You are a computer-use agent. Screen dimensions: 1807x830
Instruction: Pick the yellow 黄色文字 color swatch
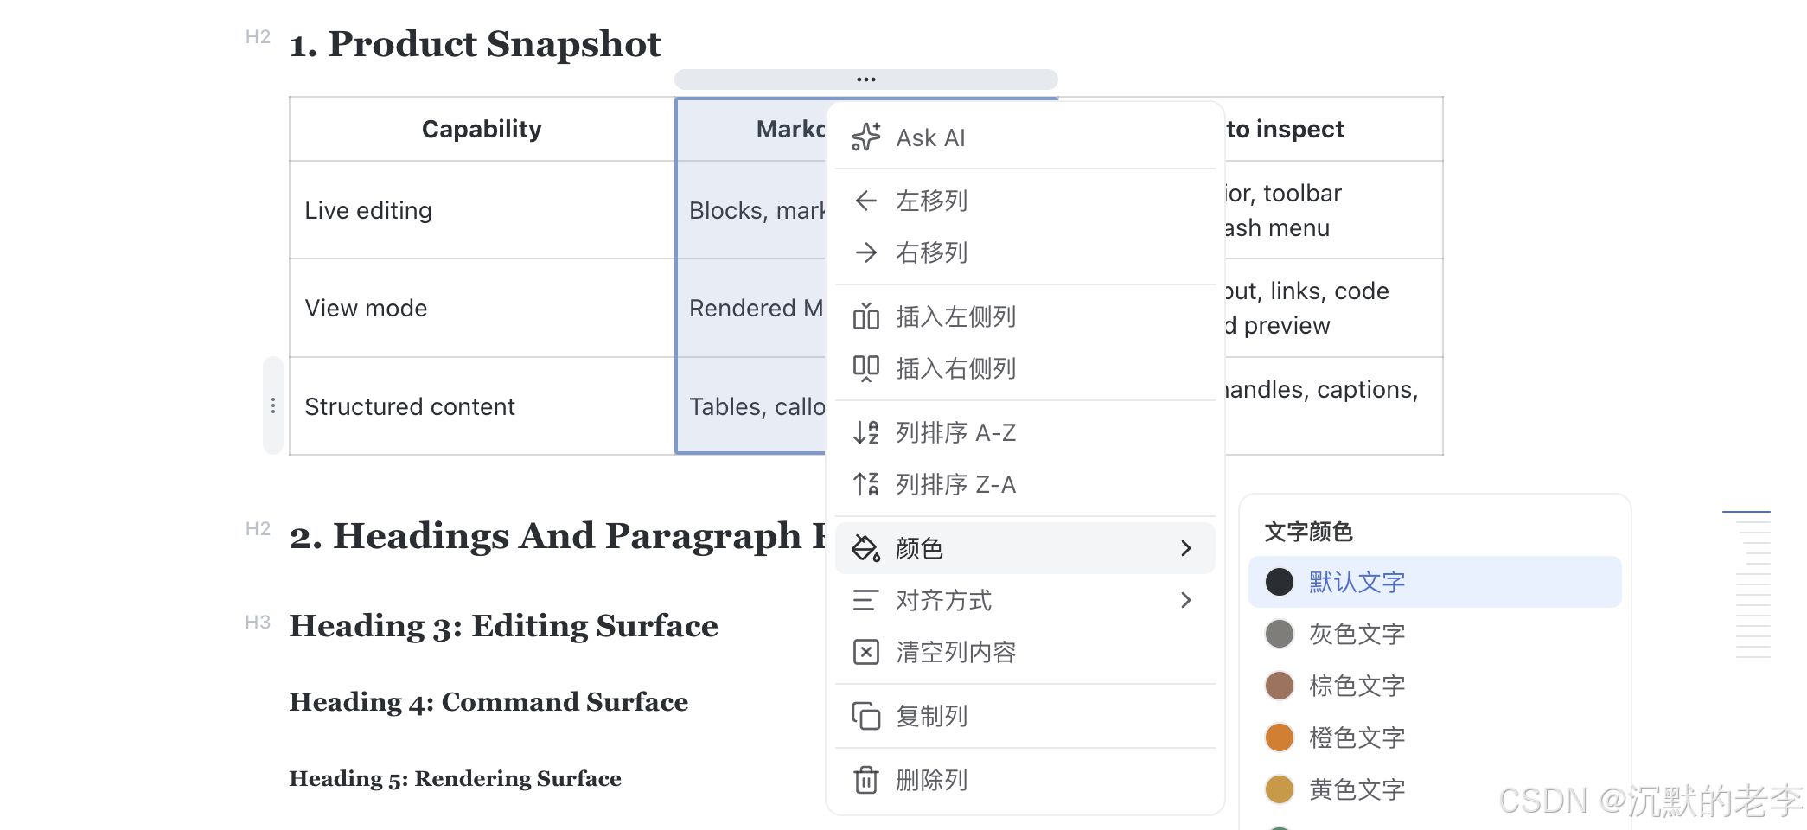point(1280,789)
